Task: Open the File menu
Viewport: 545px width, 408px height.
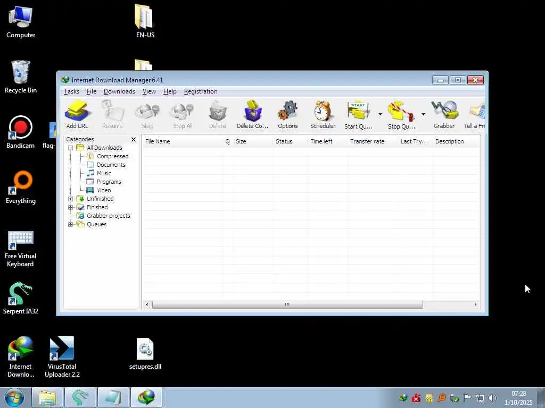Action: coord(92,91)
